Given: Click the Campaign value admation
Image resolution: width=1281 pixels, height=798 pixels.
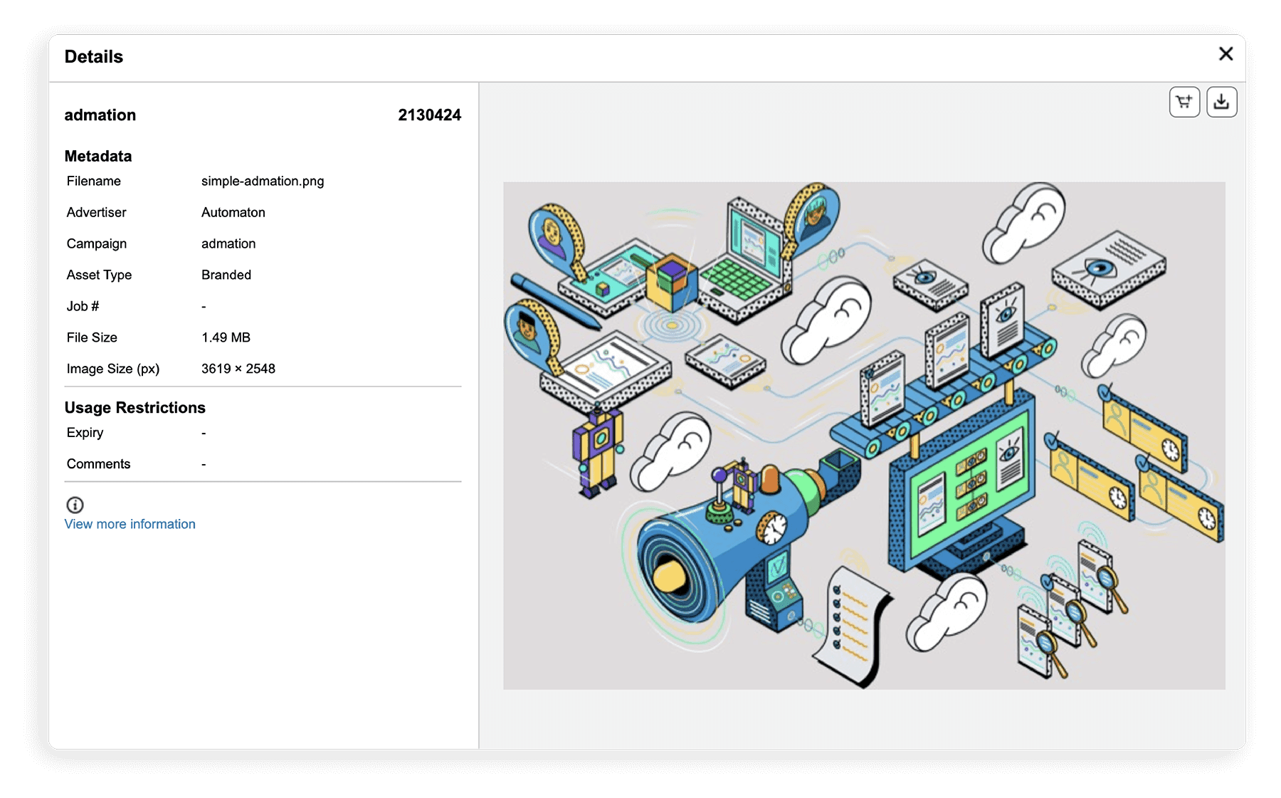Looking at the screenshot, I should pyautogui.click(x=228, y=243).
